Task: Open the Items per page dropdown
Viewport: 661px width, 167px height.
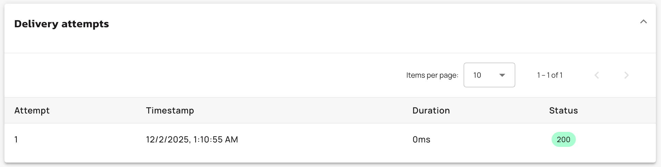Action: pos(489,75)
